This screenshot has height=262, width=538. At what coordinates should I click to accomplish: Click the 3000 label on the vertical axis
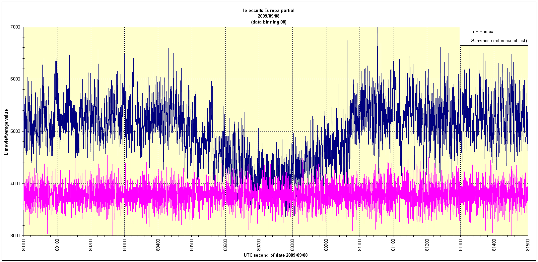click(16, 236)
